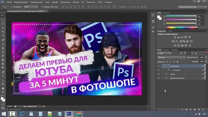This screenshot has height=117, width=208.
Task: Hide the "Делаем превью для" layer
Action: pos(159,78)
